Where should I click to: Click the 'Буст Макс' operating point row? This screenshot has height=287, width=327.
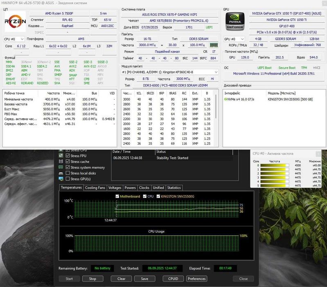point(59,109)
